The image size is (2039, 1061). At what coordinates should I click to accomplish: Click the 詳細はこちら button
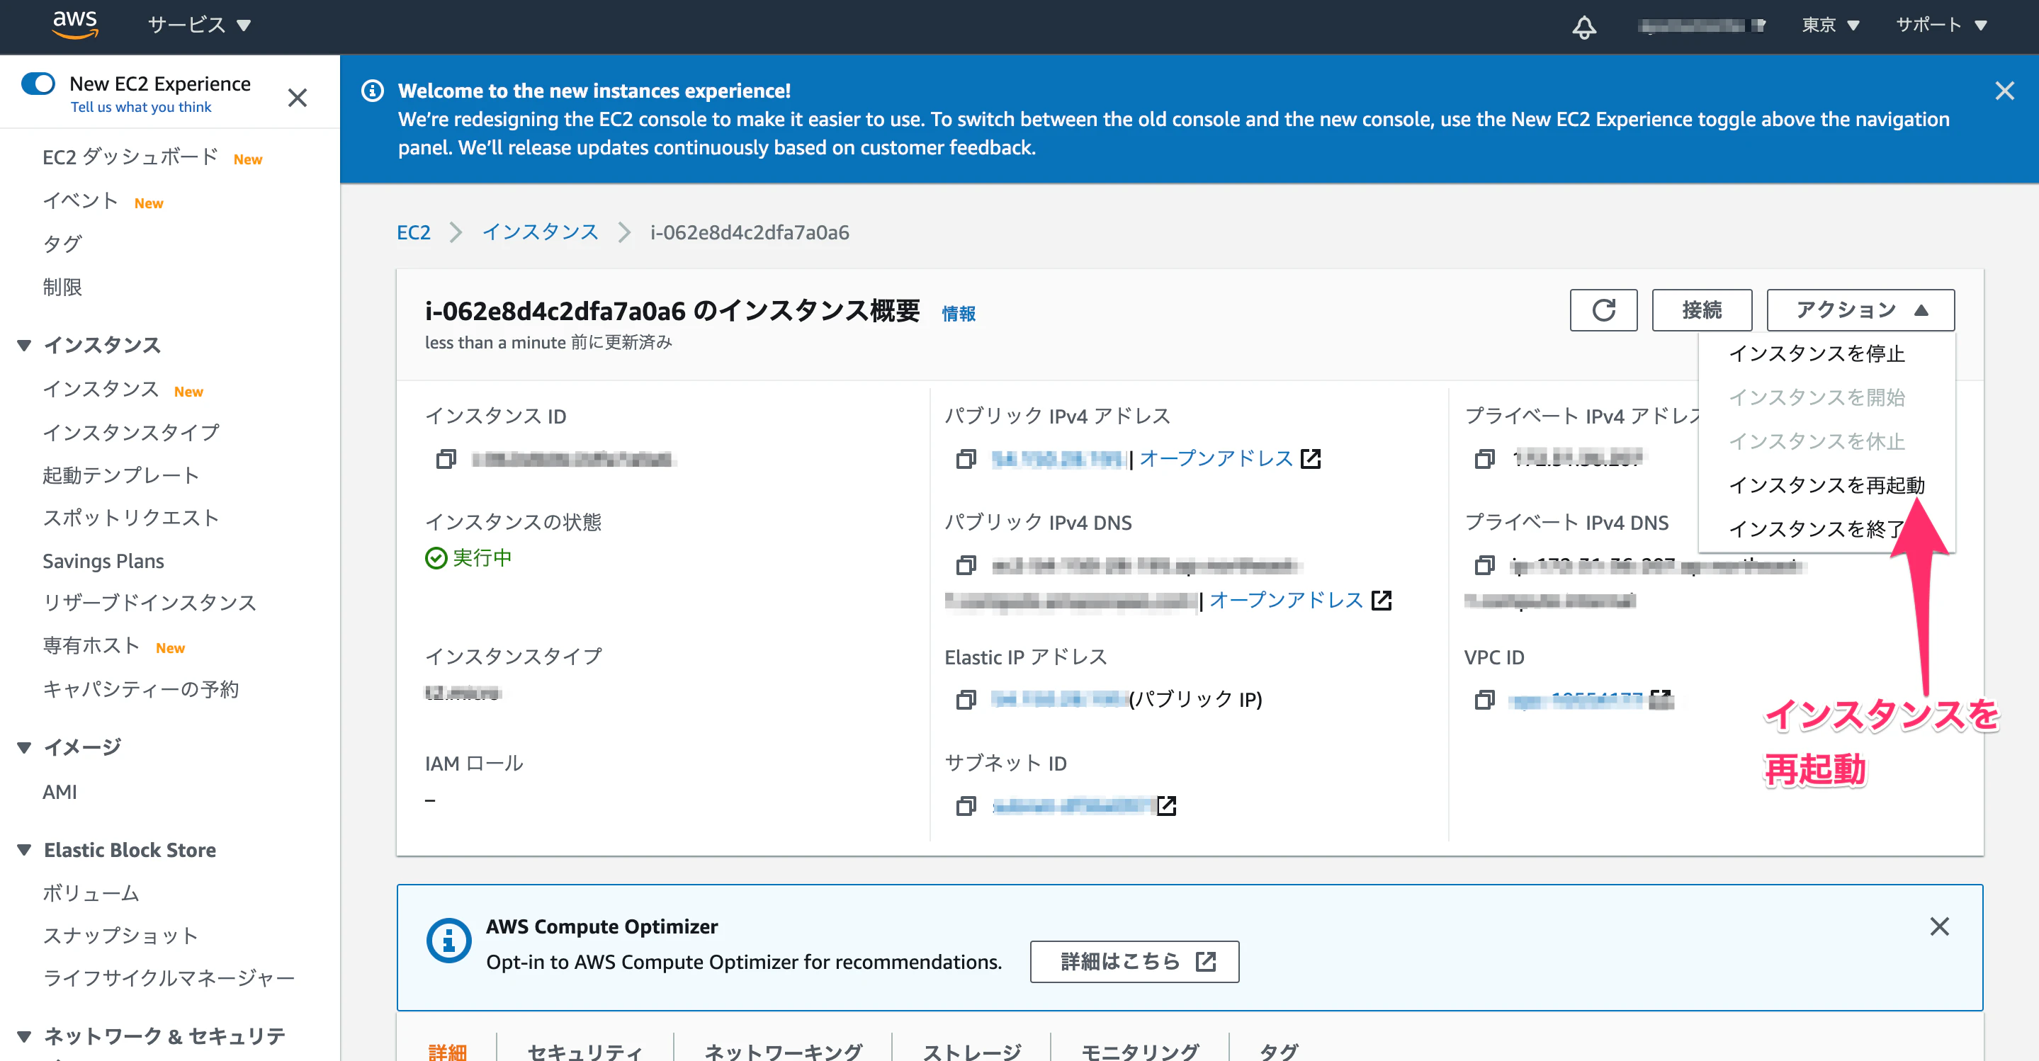point(1134,961)
